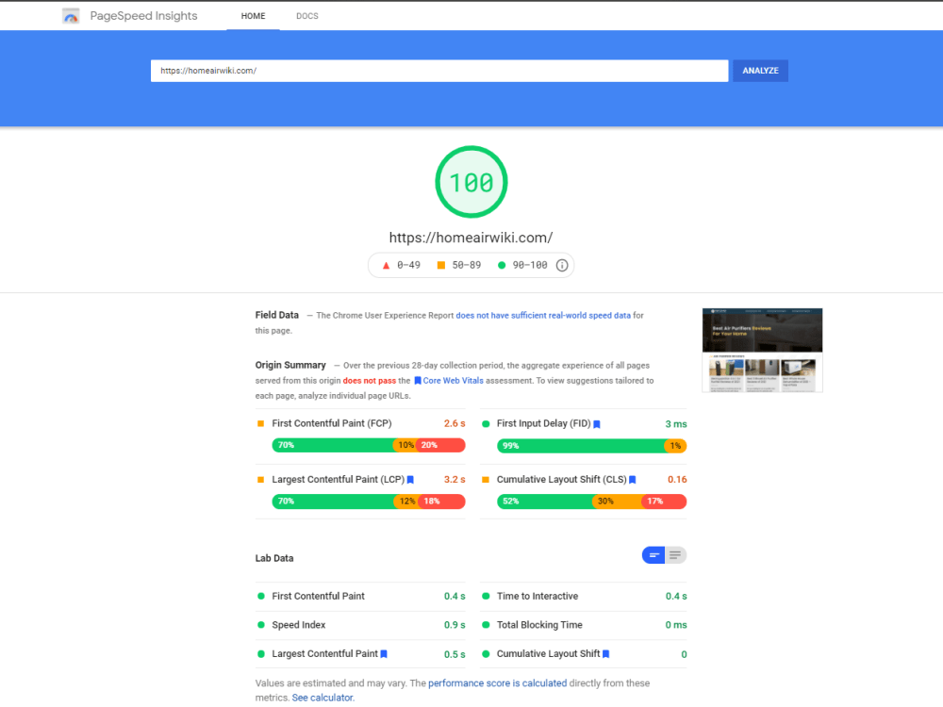Switch Lab Data to compact view toggle
Viewport: 943px width, 707px height.
(x=653, y=555)
